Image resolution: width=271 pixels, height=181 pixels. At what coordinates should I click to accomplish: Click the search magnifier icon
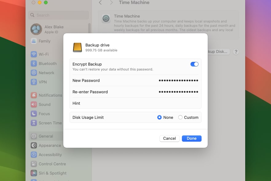pos(32,15)
